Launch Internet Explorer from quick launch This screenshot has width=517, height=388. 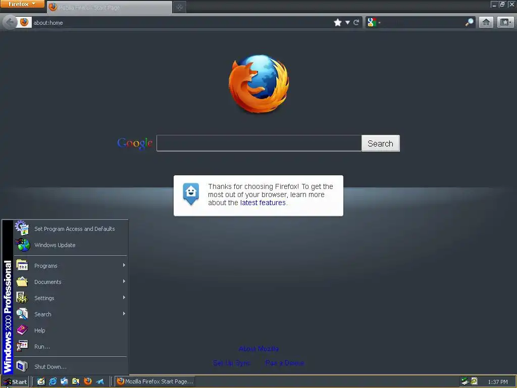(53, 381)
